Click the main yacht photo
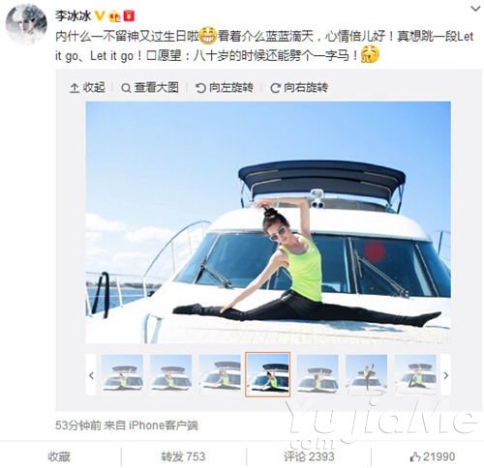Viewport: 484px width, 468px height. [x=268, y=222]
